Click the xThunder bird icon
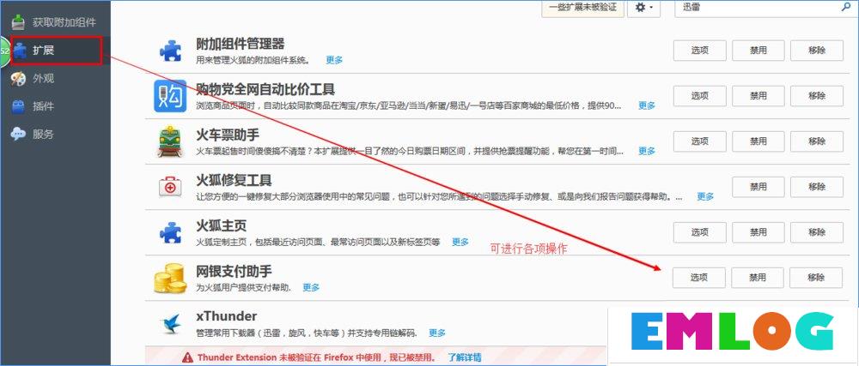859x366 pixels. 170,324
